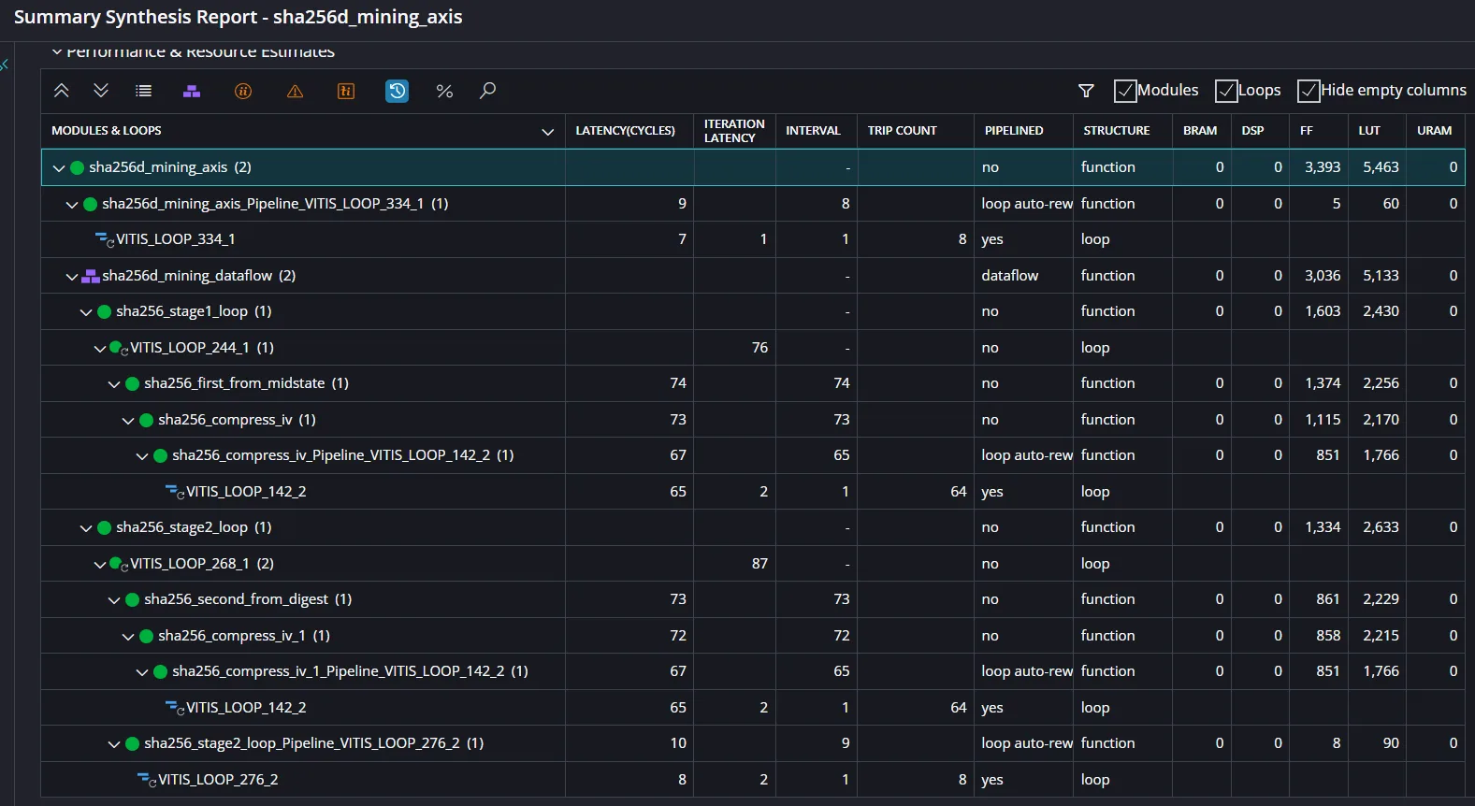Open the MODULES & LOOPS column dropdown arrow
Viewport: 1475px width, 806px height.
tap(548, 131)
